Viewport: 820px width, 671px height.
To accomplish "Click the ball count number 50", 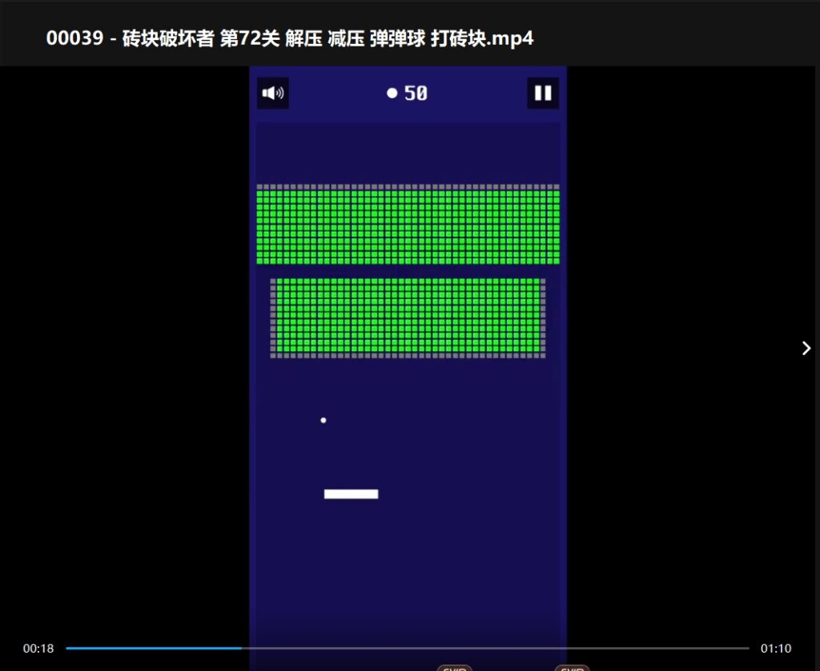I will (x=416, y=94).
